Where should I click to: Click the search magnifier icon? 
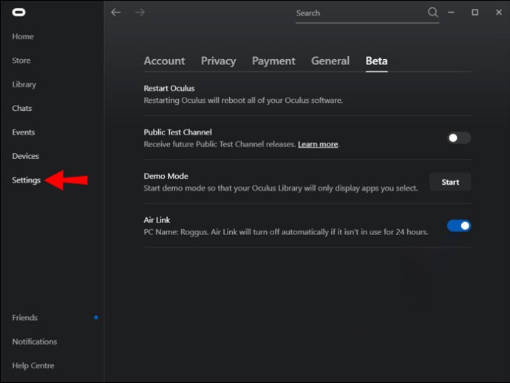click(x=432, y=13)
